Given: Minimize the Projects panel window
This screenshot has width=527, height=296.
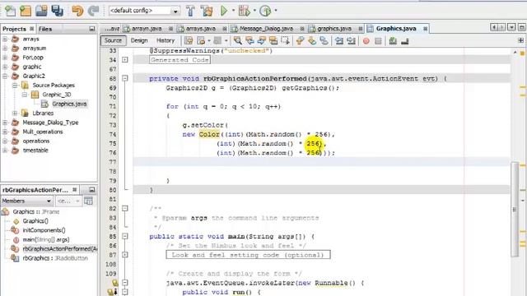Looking at the screenshot, I should click(x=91, y=29).
